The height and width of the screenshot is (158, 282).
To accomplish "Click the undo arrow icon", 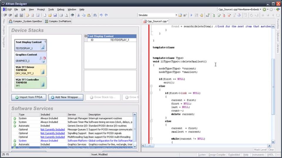I will tap(101, 15).
